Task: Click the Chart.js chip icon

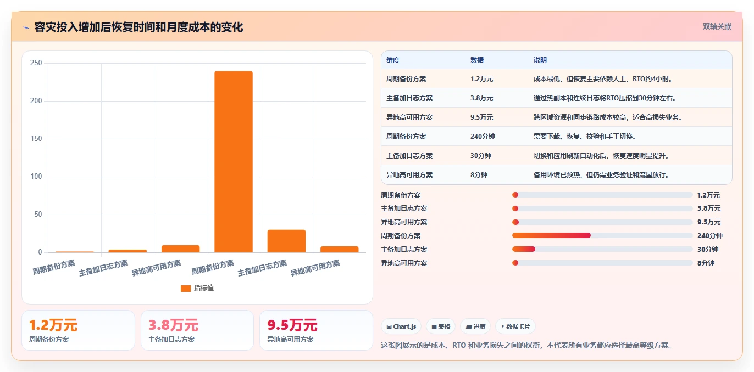Action: (x=389, y=327)
